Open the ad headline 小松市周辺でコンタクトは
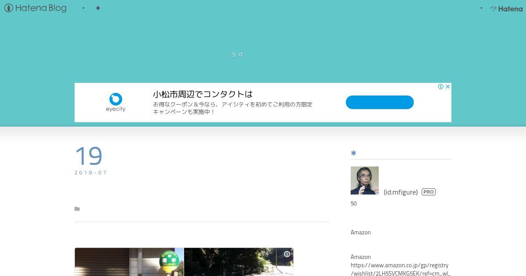 (203, 94)
